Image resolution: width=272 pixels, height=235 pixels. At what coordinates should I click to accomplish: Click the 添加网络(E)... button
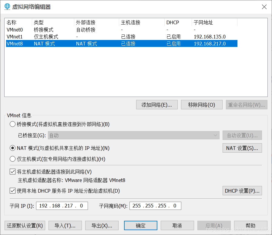pyautogui.click(x=157, y=105)
